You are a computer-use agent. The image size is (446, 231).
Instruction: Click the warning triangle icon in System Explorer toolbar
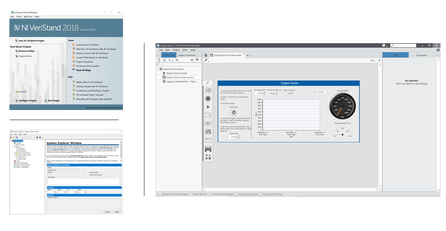coord(43,137)
